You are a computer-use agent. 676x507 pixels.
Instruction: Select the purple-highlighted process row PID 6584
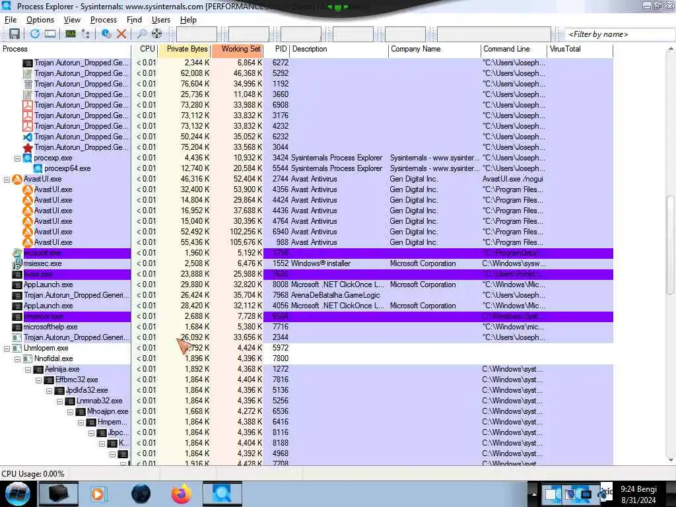[x=306, y=316]
